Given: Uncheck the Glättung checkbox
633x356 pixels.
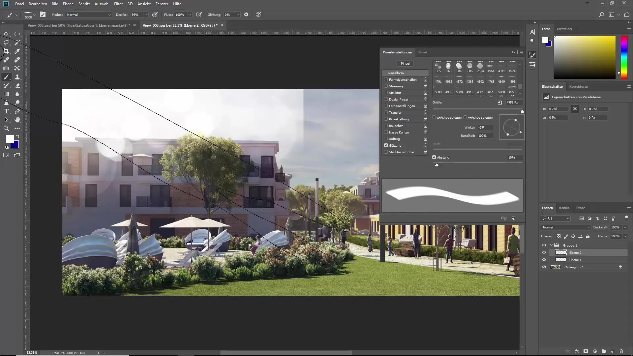Looking at the screenshot, I should coord(386,145).
